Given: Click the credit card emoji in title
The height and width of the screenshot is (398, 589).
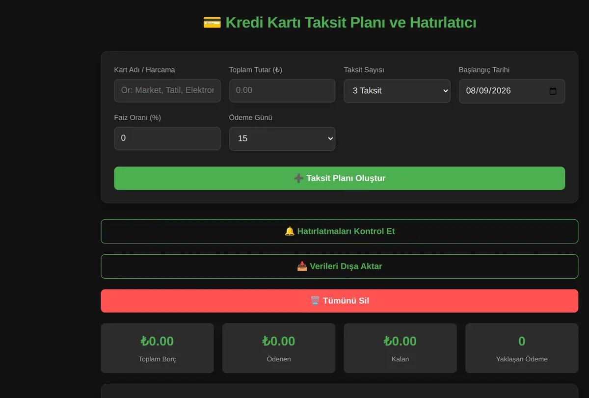Looking at the screenshot, I should click(x=212, y=23).
